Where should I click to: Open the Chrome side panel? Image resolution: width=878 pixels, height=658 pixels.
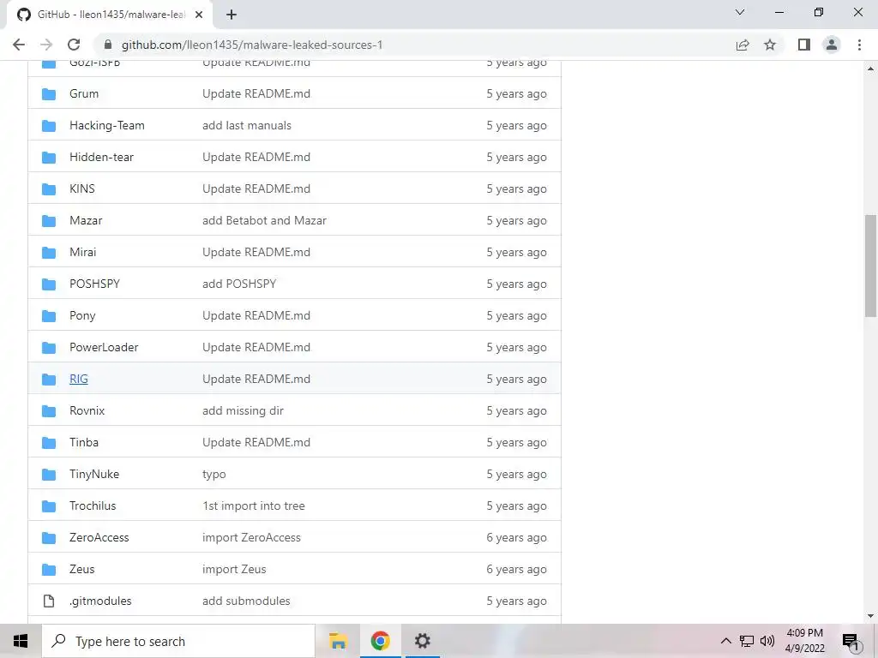804,45
